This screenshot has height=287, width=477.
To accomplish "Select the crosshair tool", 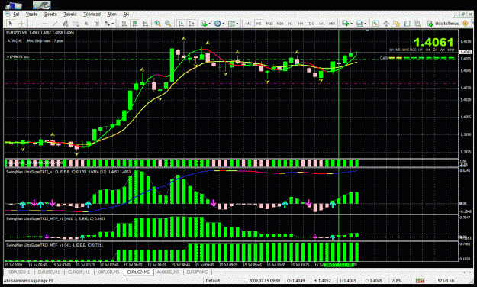I will [x=21, y=24].
